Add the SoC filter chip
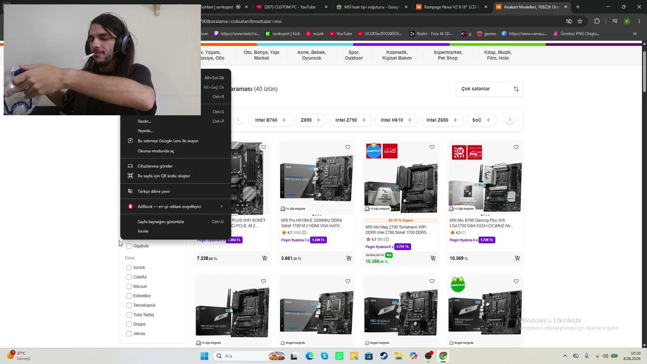The height and width of the screenshot is (364, 647). [481, 120]
